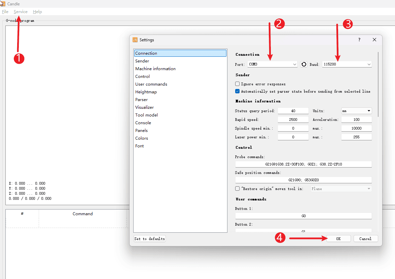Open the Service menu
395x279 pixels.
click(x=21, y=11)
